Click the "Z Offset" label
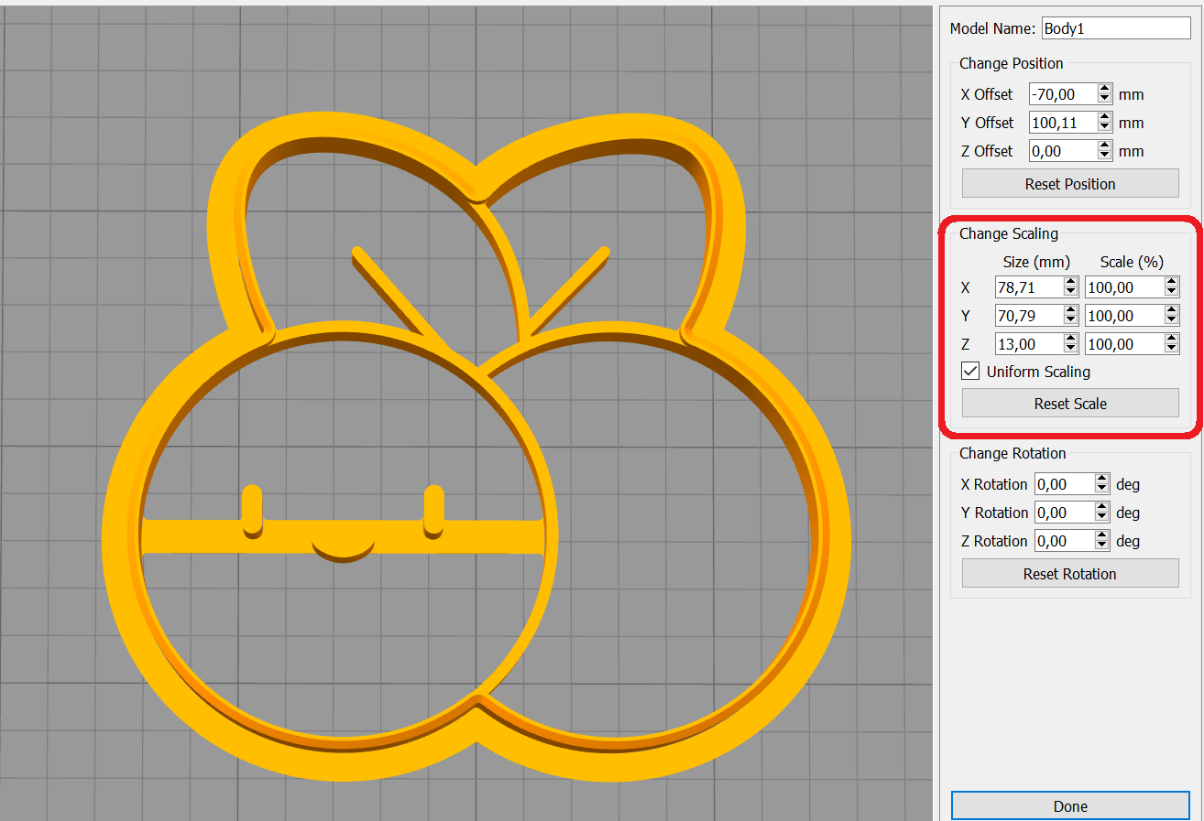The width and height of the screenshot is (1204, 821). tap(987, 151)
